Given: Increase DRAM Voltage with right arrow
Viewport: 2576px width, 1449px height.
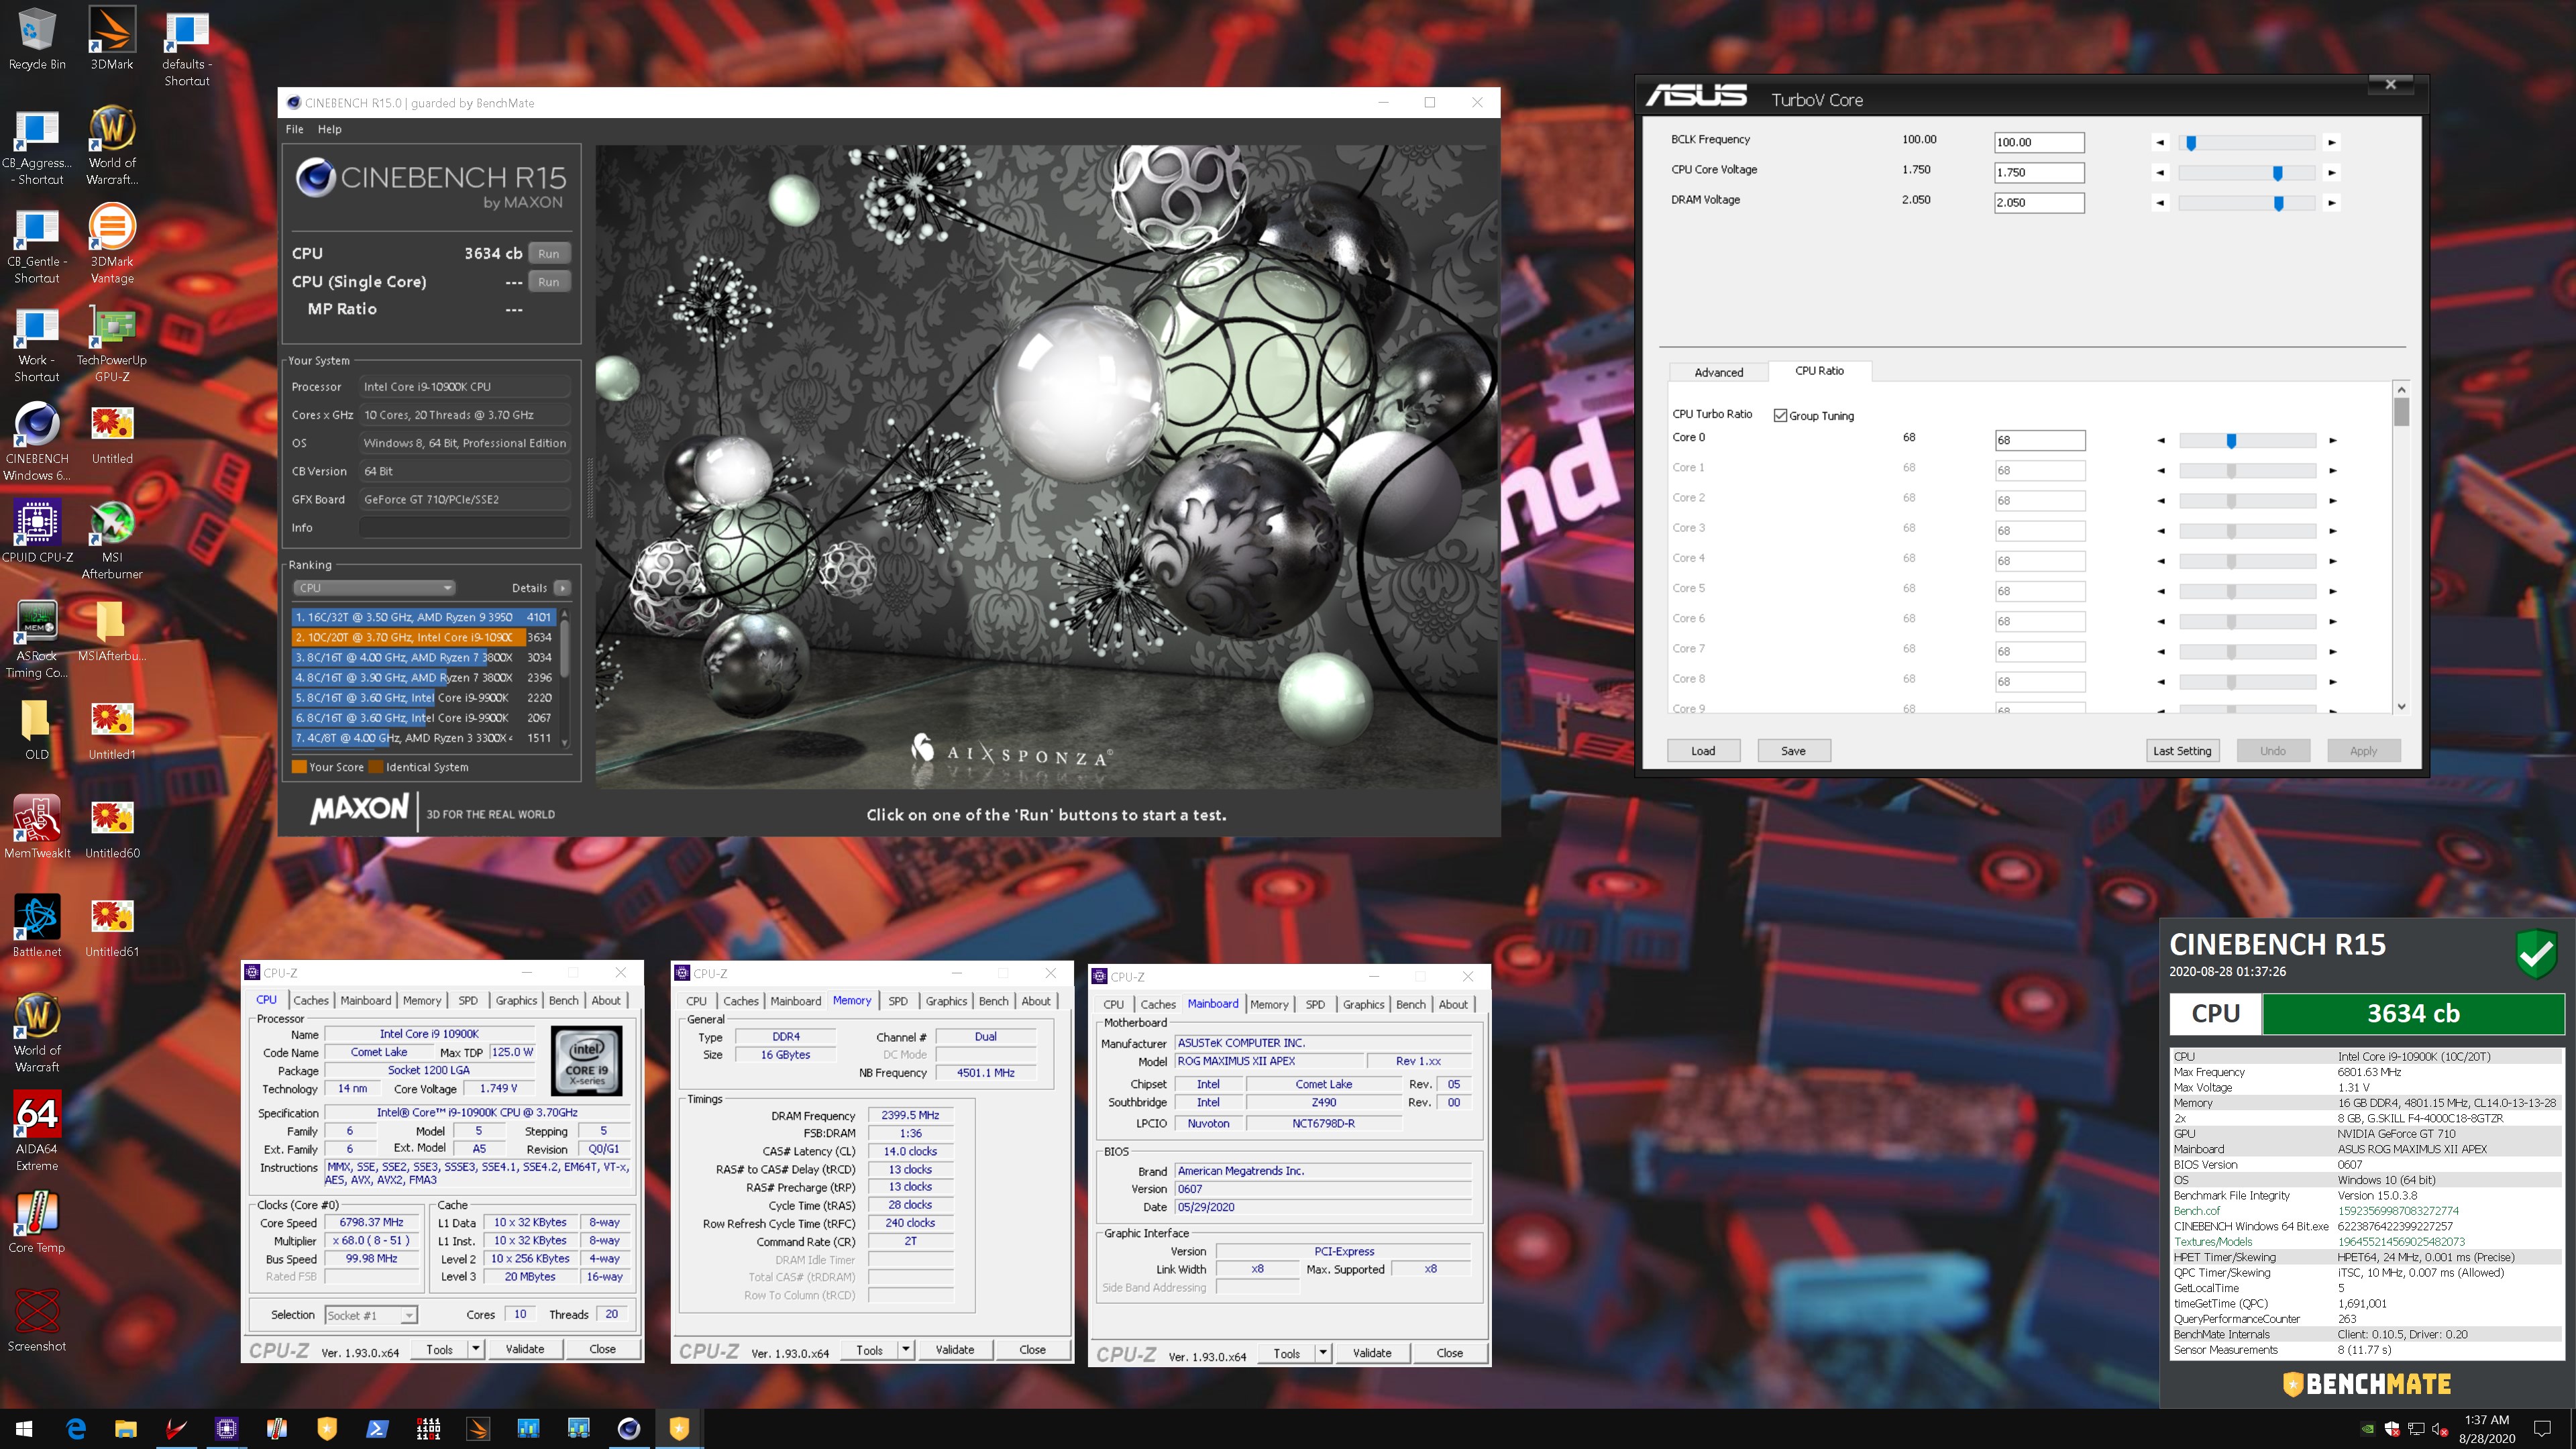Looking at the screenshot, I should [2331, 203].
